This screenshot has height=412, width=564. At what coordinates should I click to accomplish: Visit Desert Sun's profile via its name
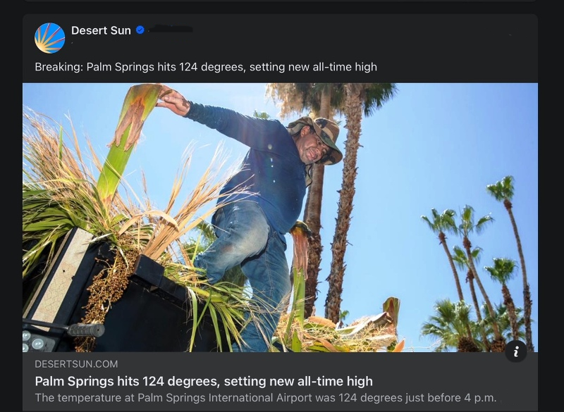(x=100, y=30)
